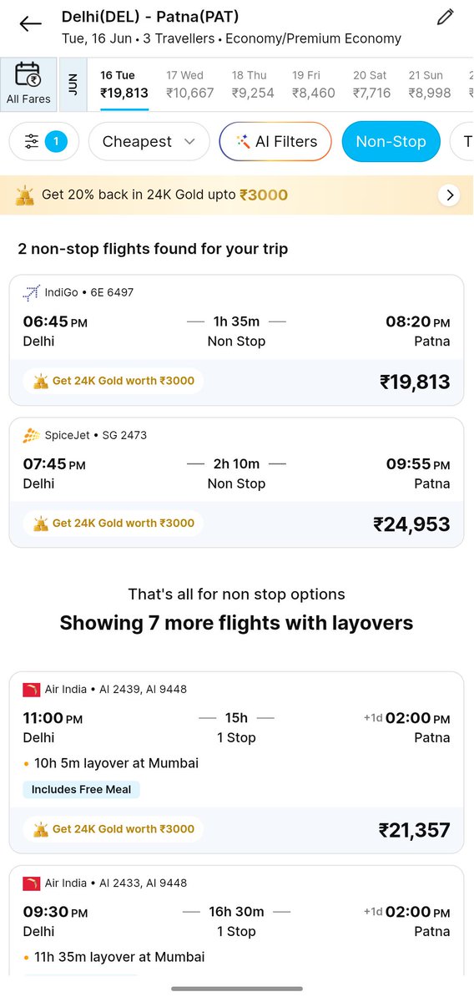Open the 24K Gold offer banner arrow
Image resolution: width=474 pixels, height=1002 pixels.
click(x=449, y=195)
